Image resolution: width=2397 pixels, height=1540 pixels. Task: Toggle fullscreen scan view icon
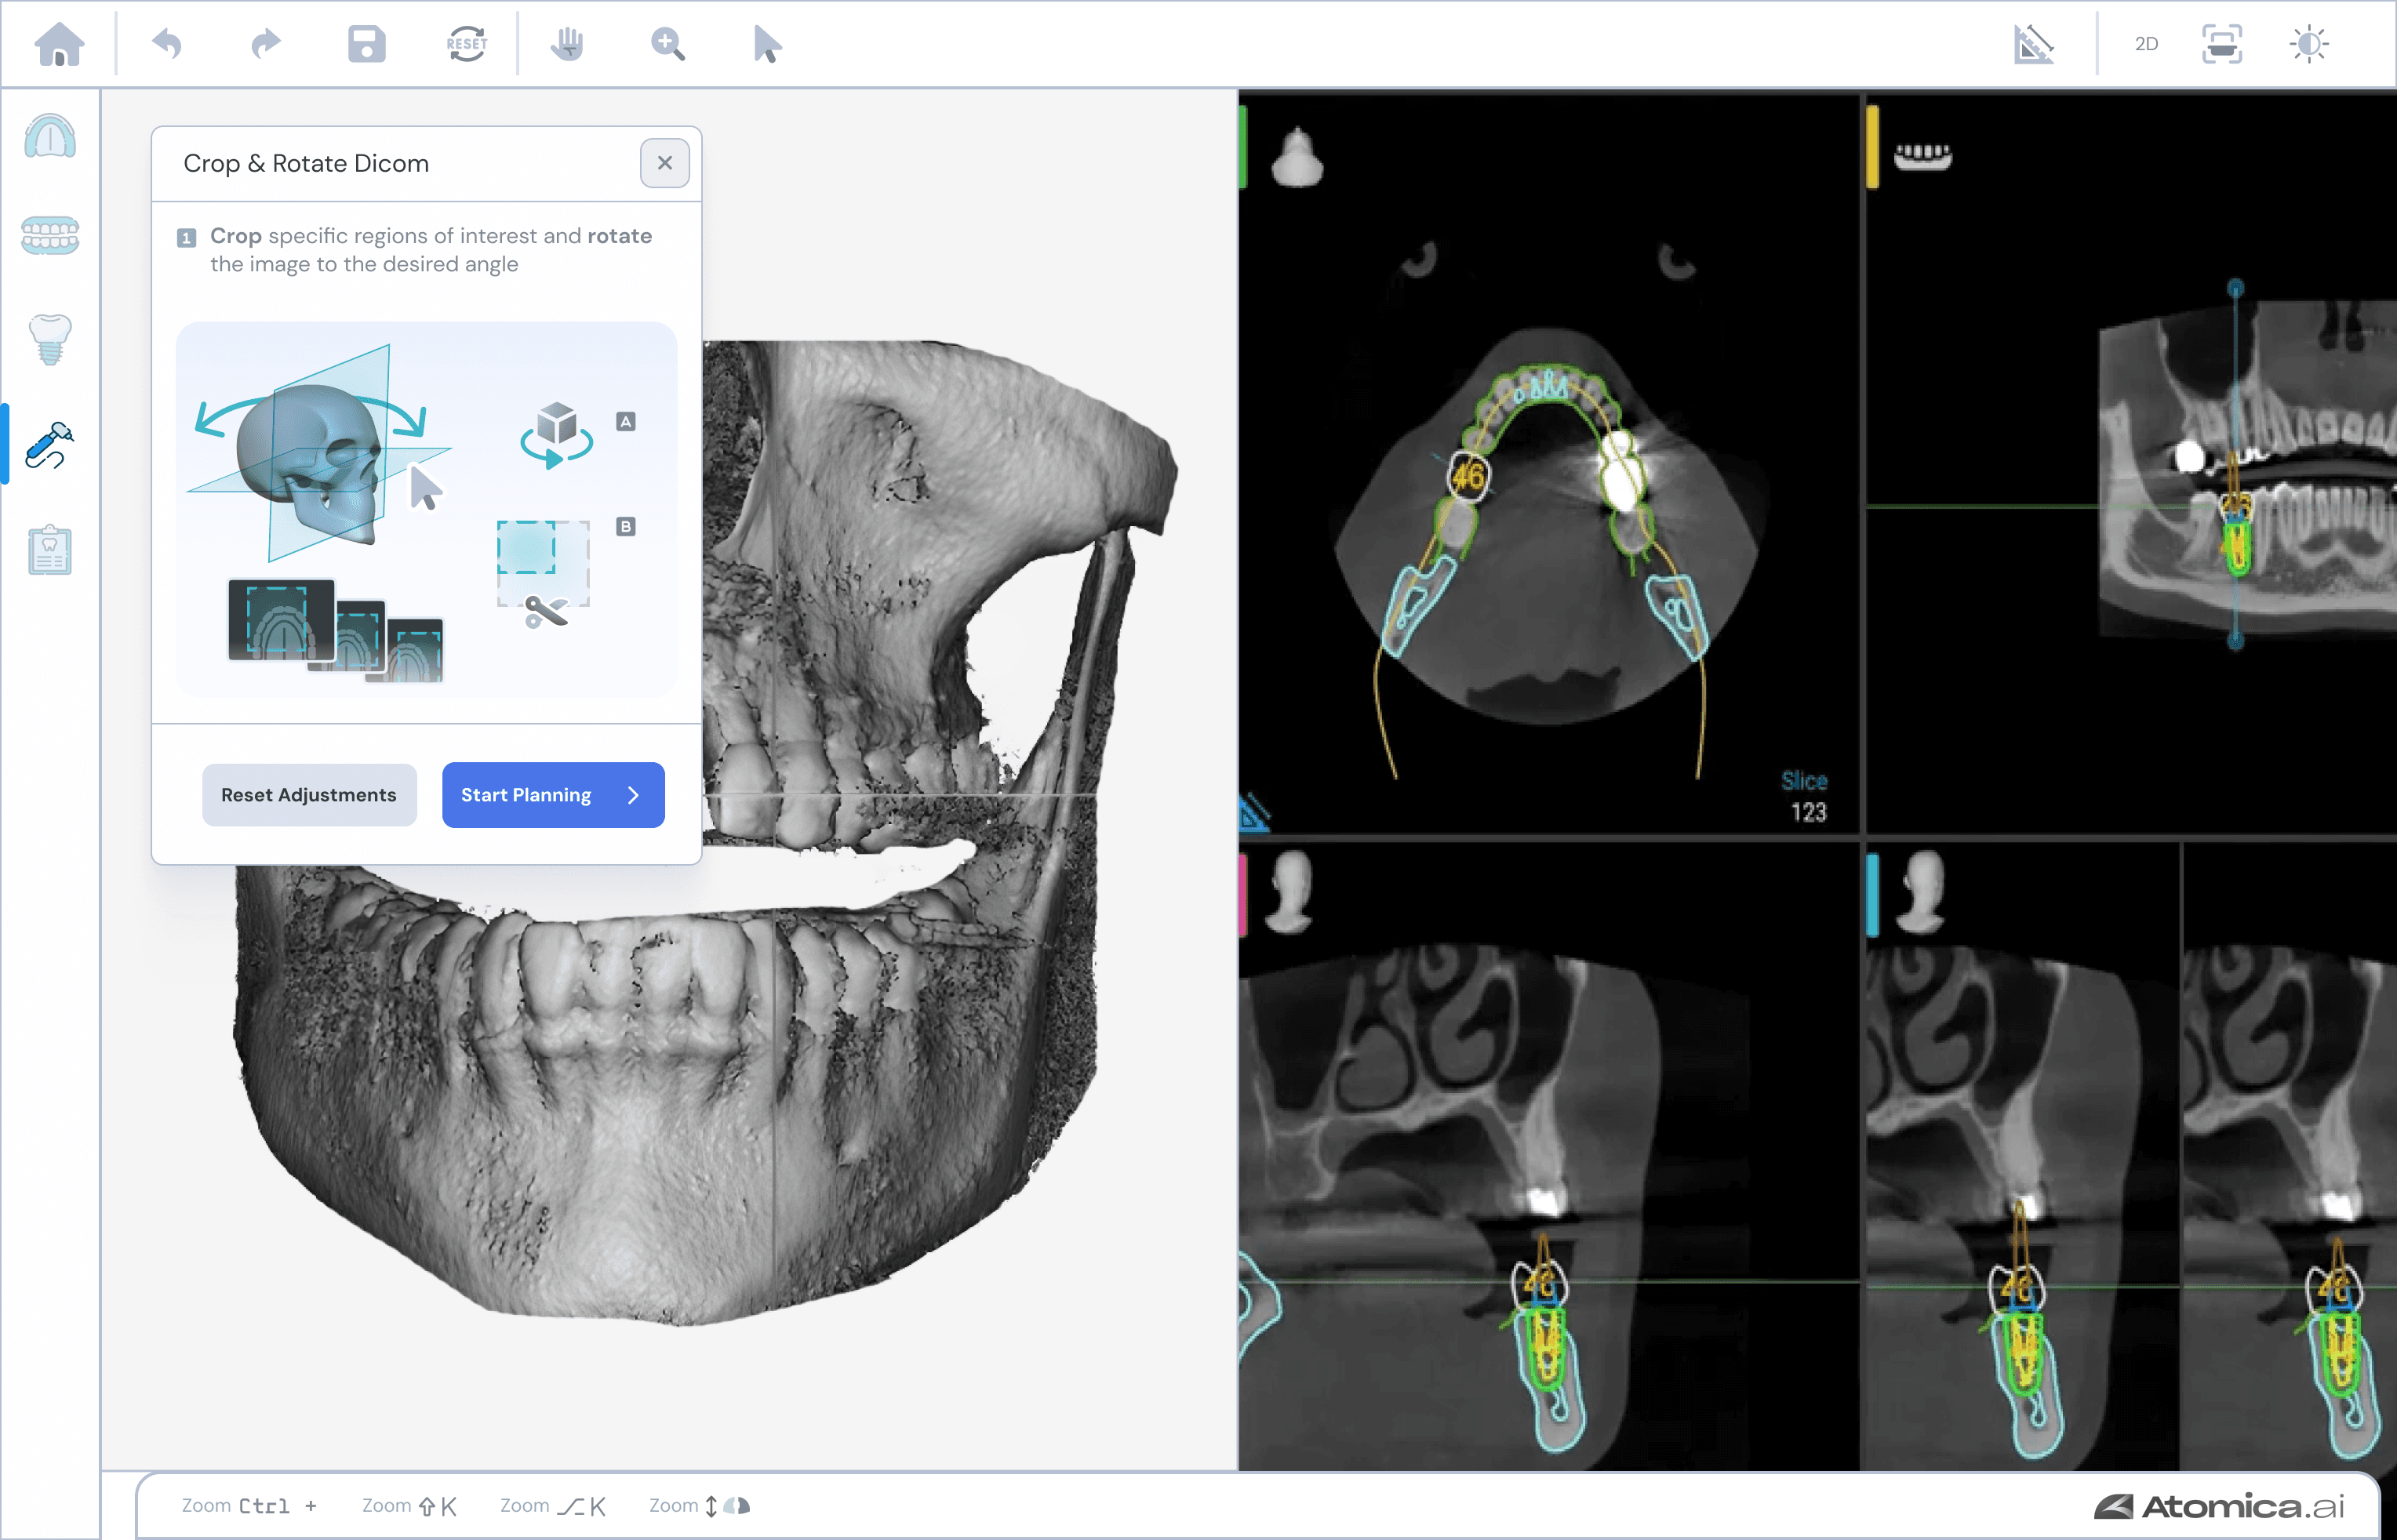(2222, 44)
